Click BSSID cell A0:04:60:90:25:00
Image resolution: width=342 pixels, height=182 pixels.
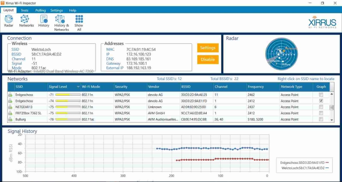point(193,107)
